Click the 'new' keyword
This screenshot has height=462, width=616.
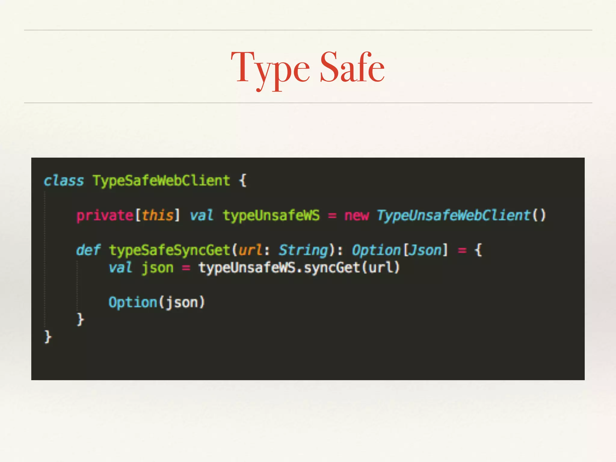(357, 216)
